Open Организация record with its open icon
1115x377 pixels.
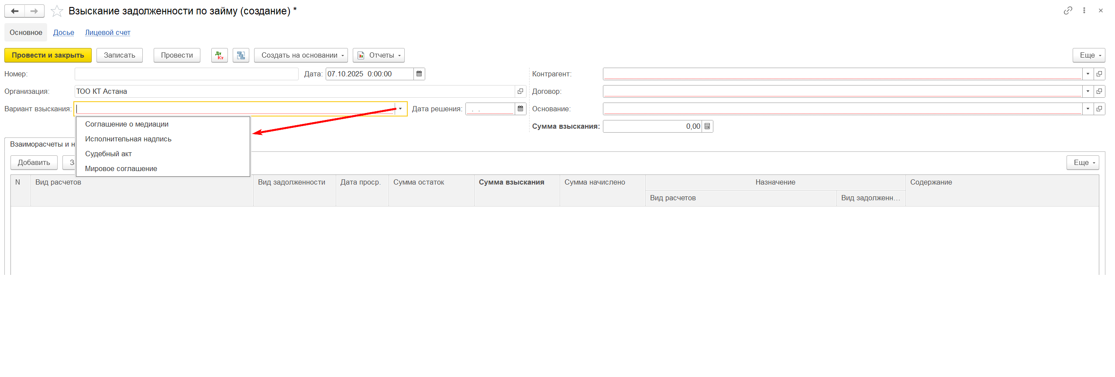[520, 91]
